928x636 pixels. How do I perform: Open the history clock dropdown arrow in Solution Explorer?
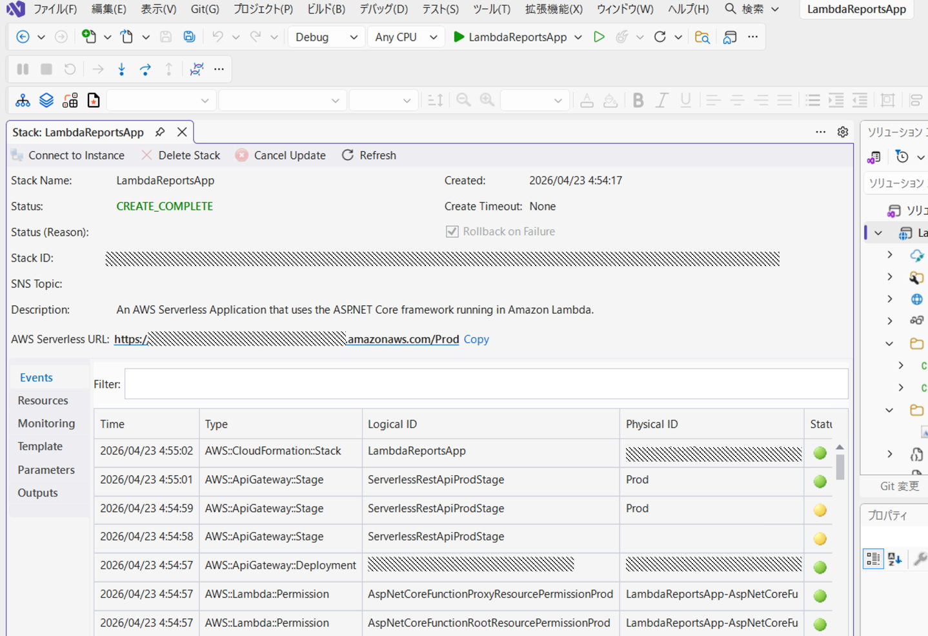point(920,157)
